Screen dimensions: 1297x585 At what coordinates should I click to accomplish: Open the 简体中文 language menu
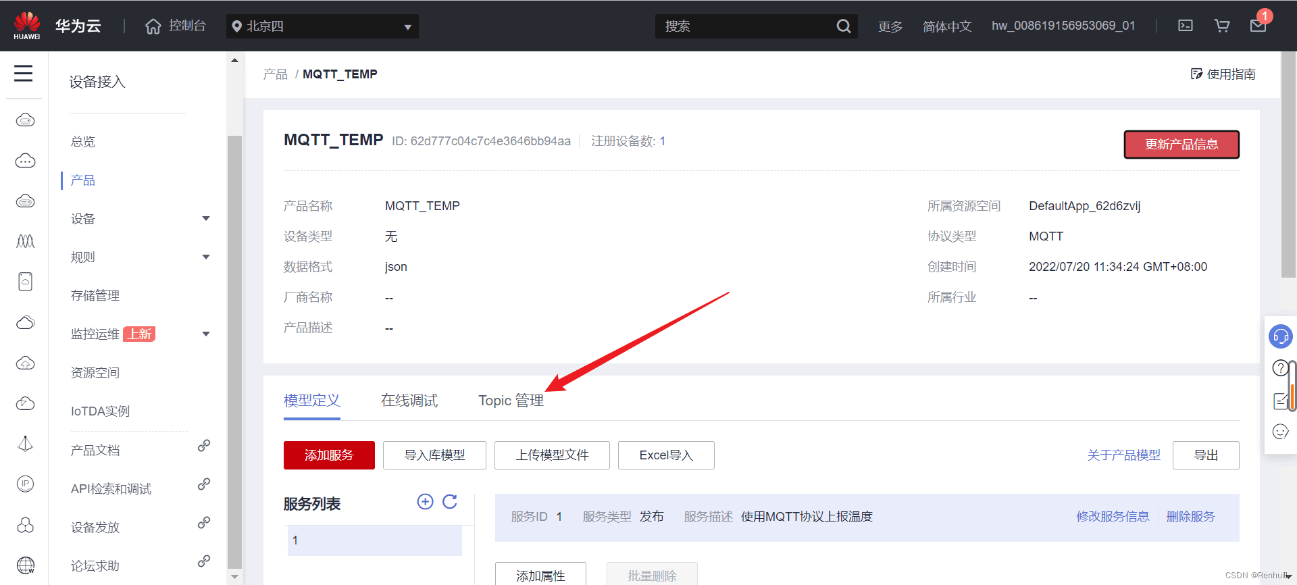tap(947, 26)
